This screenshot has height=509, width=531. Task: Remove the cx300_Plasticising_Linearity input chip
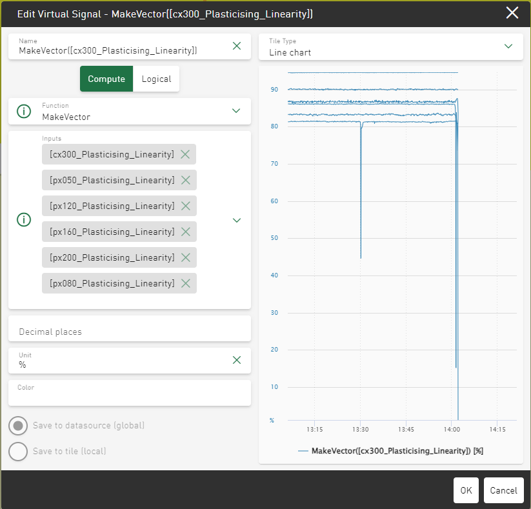tap(186, 154)
